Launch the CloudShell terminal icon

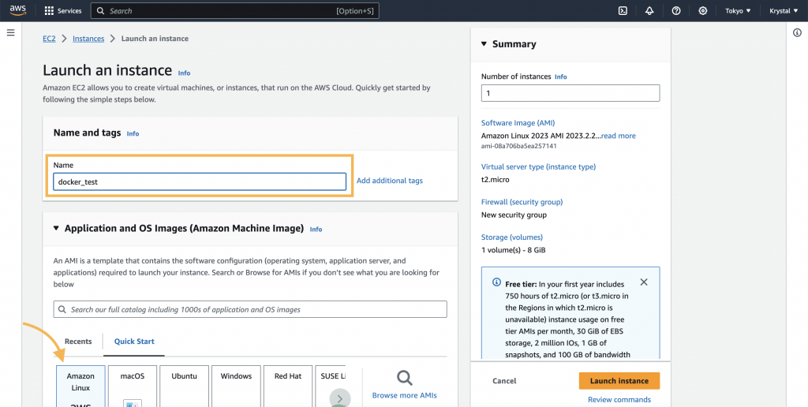pyautogui.click(x=623, y=11)
